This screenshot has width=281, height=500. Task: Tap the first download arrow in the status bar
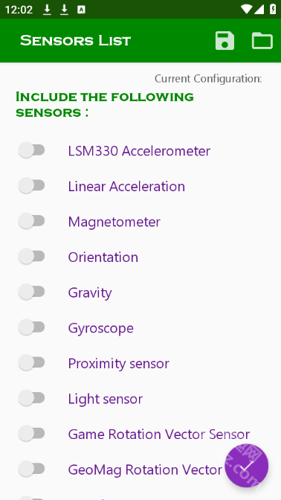pyautogui.click(x=47, y=10)
